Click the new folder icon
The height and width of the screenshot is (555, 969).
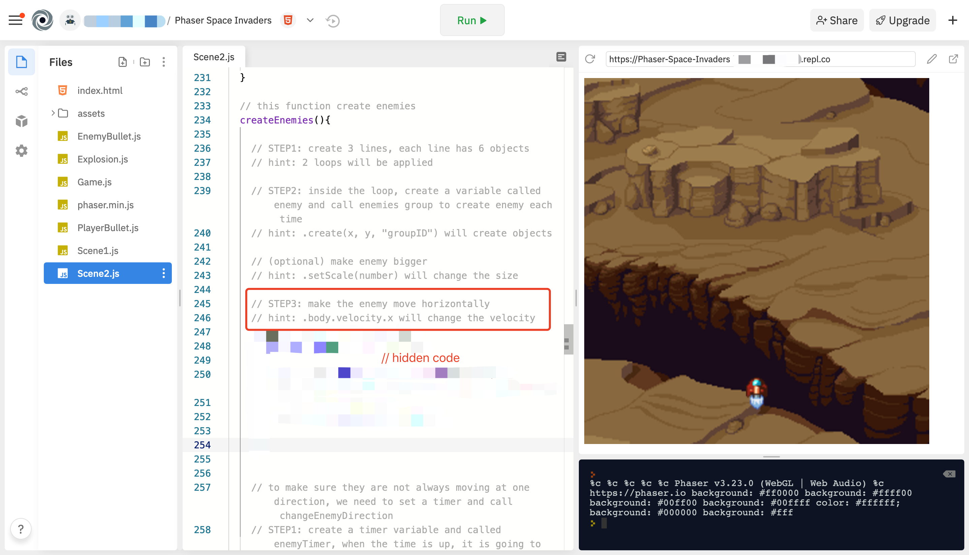145,62
